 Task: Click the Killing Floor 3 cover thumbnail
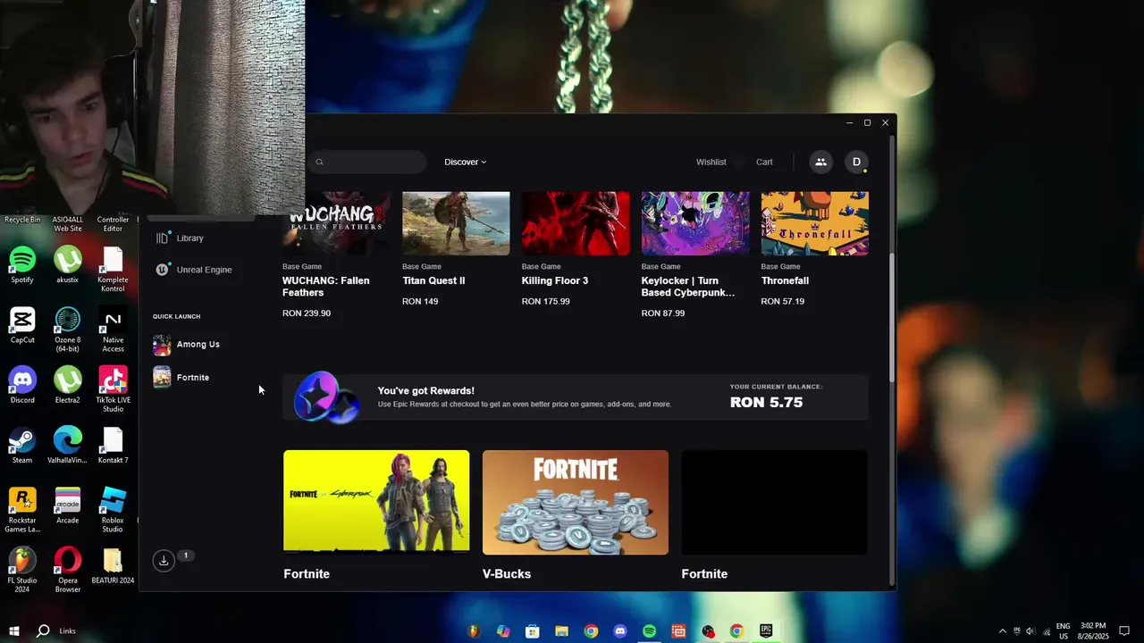pos(576,223)
